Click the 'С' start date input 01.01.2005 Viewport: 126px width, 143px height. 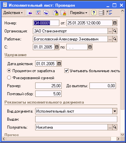click(44, 47)
